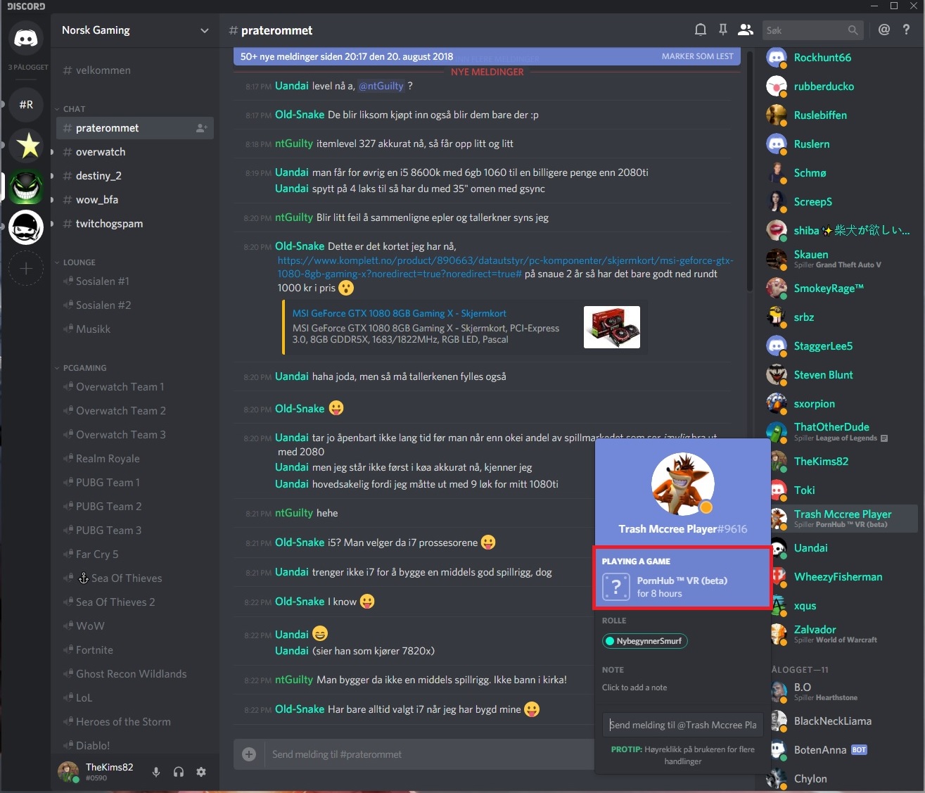
Task: Click BotenAnna's BOT badge
Action: pyautogui.click(x=859, y=750)
